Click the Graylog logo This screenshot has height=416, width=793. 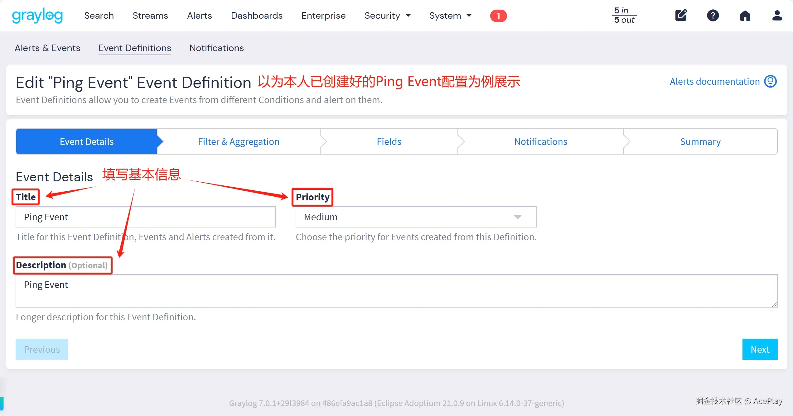(37, 16)
